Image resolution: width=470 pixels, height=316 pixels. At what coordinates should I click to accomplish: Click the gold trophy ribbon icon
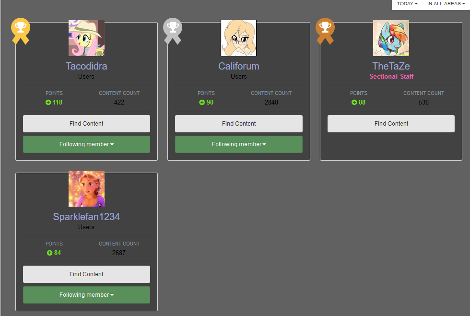(20, 31)
